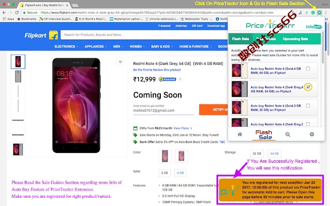This screenshot has width=330, height=206.
Task: Open PriceTrackrr home icon
Action: [240, 134]
